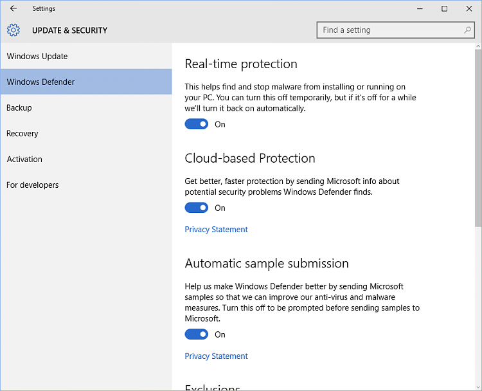Open the Windows Update section

click(x=86, y=56)
